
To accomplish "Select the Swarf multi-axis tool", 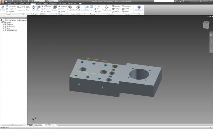I will coord(70,8).
